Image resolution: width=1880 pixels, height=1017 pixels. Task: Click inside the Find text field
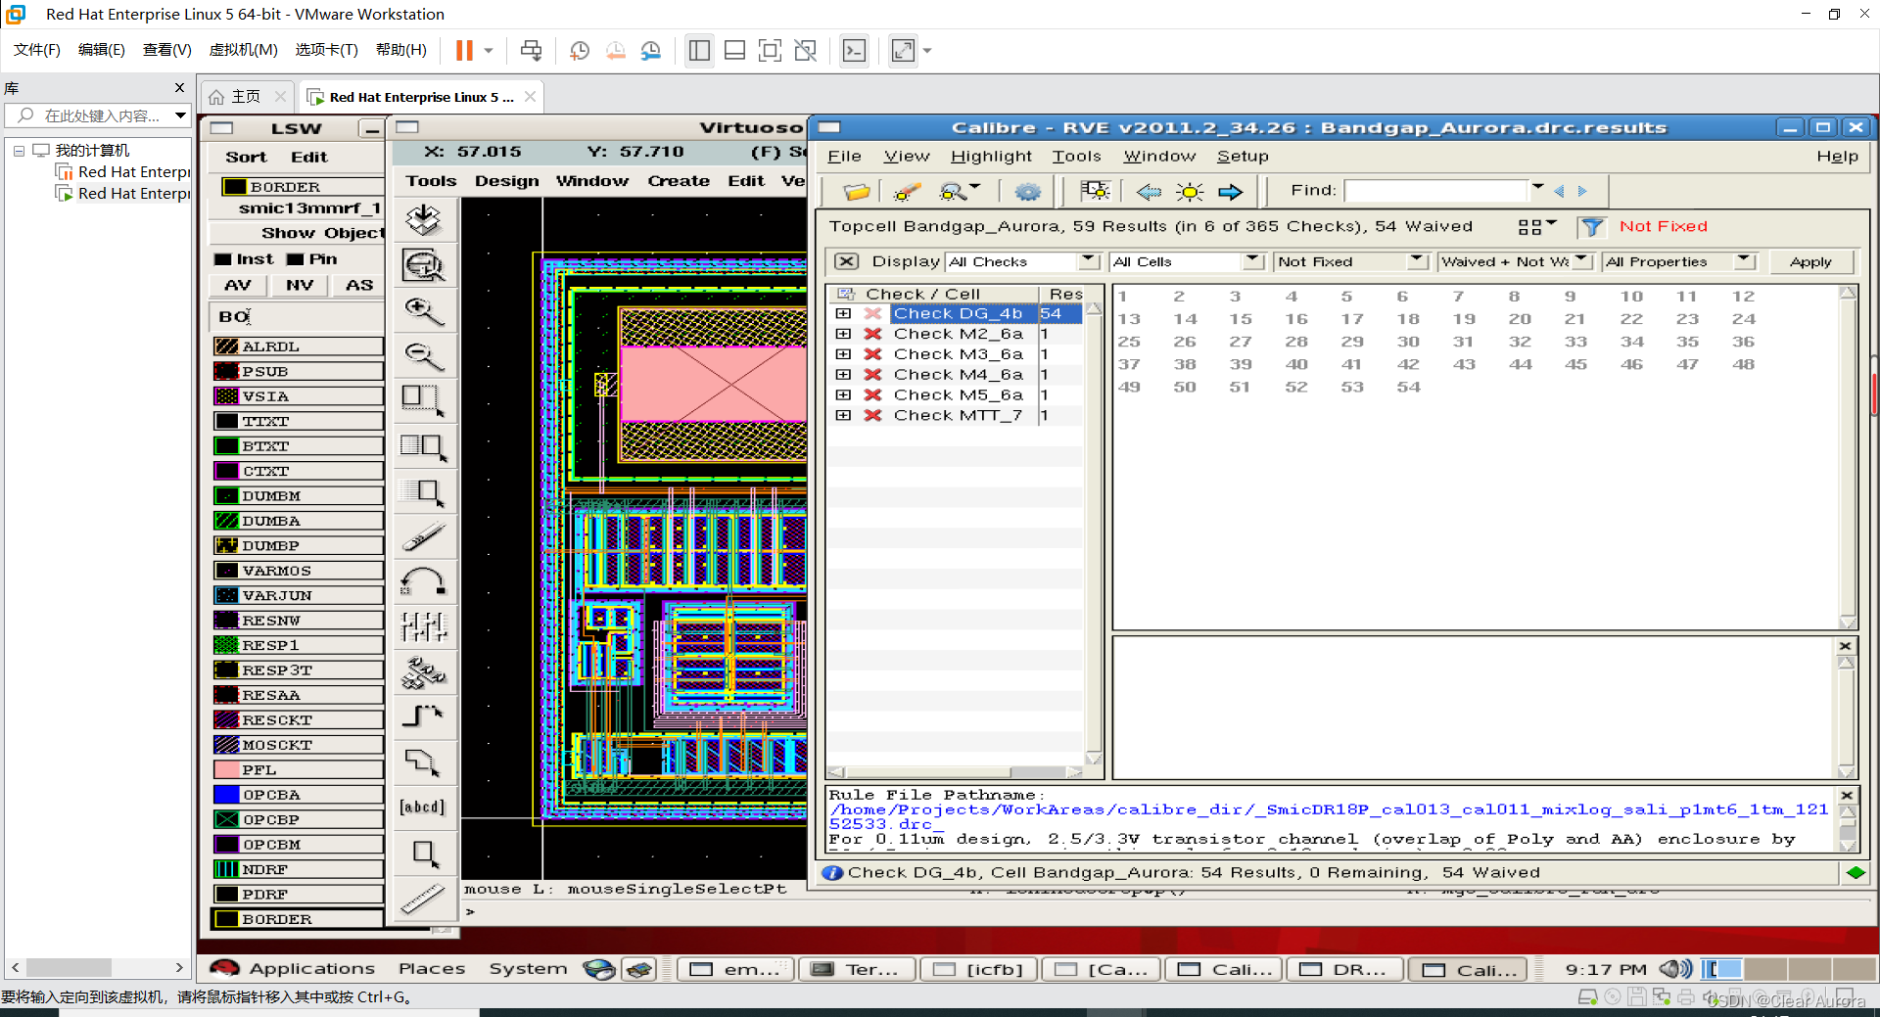1434,191
